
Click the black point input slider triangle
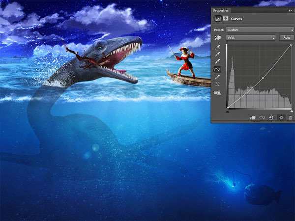click(228, 111)
